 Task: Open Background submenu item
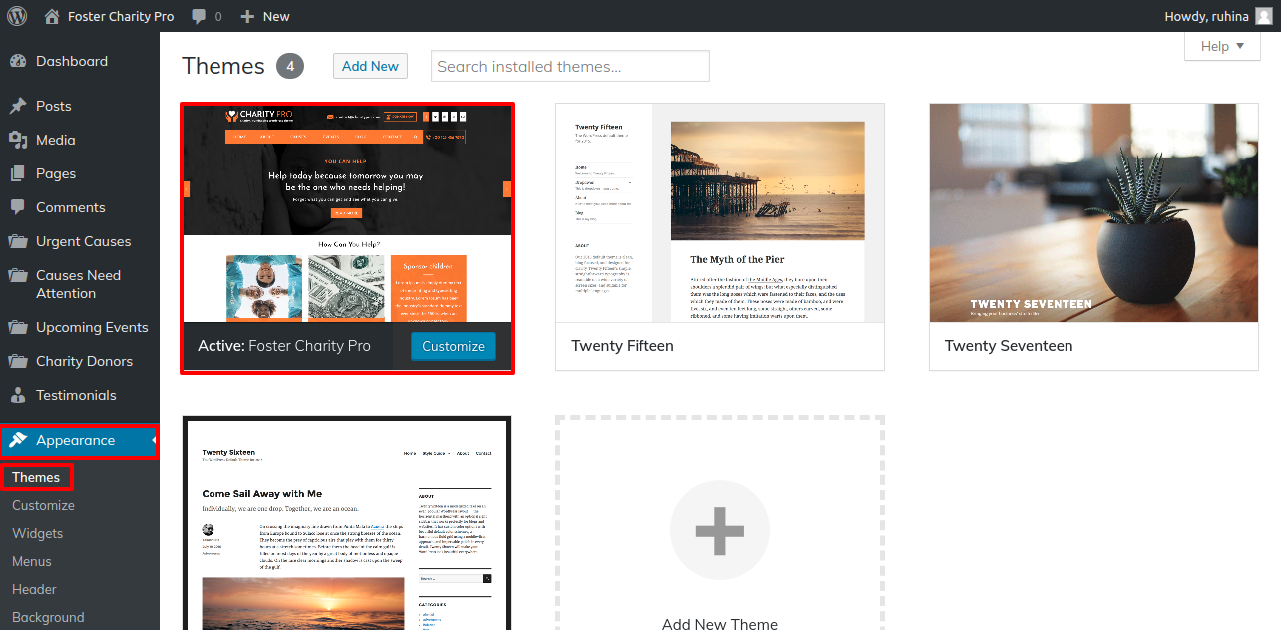[48, 617]
